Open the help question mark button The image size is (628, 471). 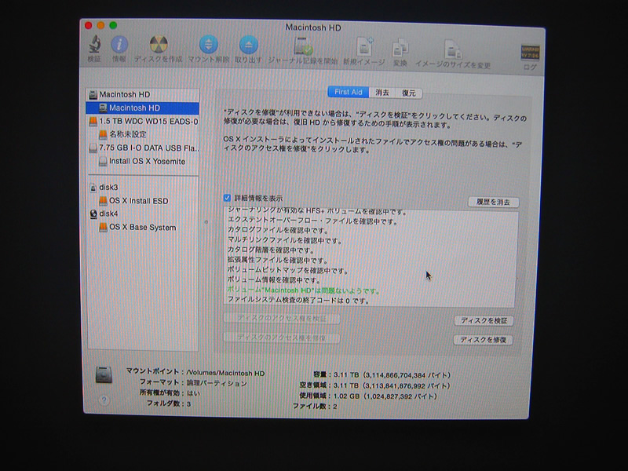pos(104,400)
